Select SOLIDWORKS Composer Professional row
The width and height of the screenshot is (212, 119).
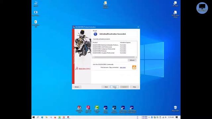[x=114, y=49]
